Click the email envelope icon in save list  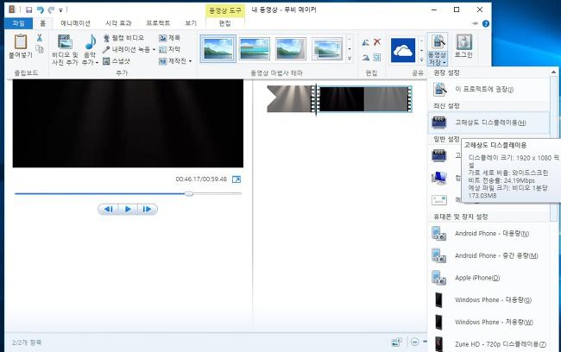pos(439,200)
